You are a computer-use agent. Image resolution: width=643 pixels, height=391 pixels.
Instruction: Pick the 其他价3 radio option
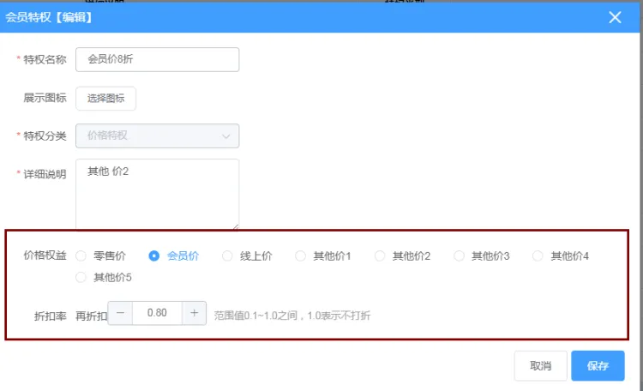[460, 256]
